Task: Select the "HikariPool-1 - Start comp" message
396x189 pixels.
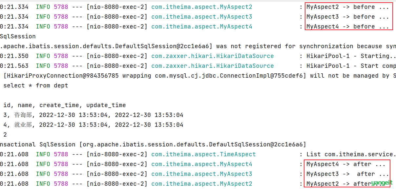Action: (351, 66)
